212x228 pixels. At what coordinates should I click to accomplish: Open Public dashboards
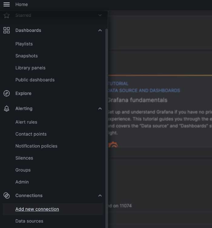tap(35, 80)
